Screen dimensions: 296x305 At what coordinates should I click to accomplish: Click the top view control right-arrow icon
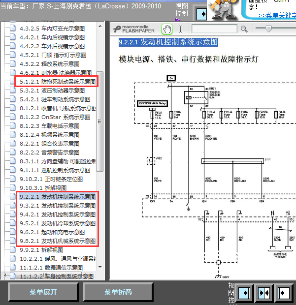(202, 14)
